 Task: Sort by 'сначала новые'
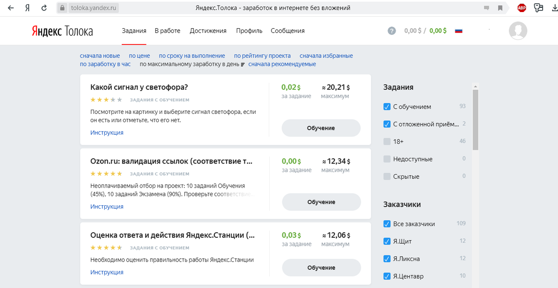point(100,56)
